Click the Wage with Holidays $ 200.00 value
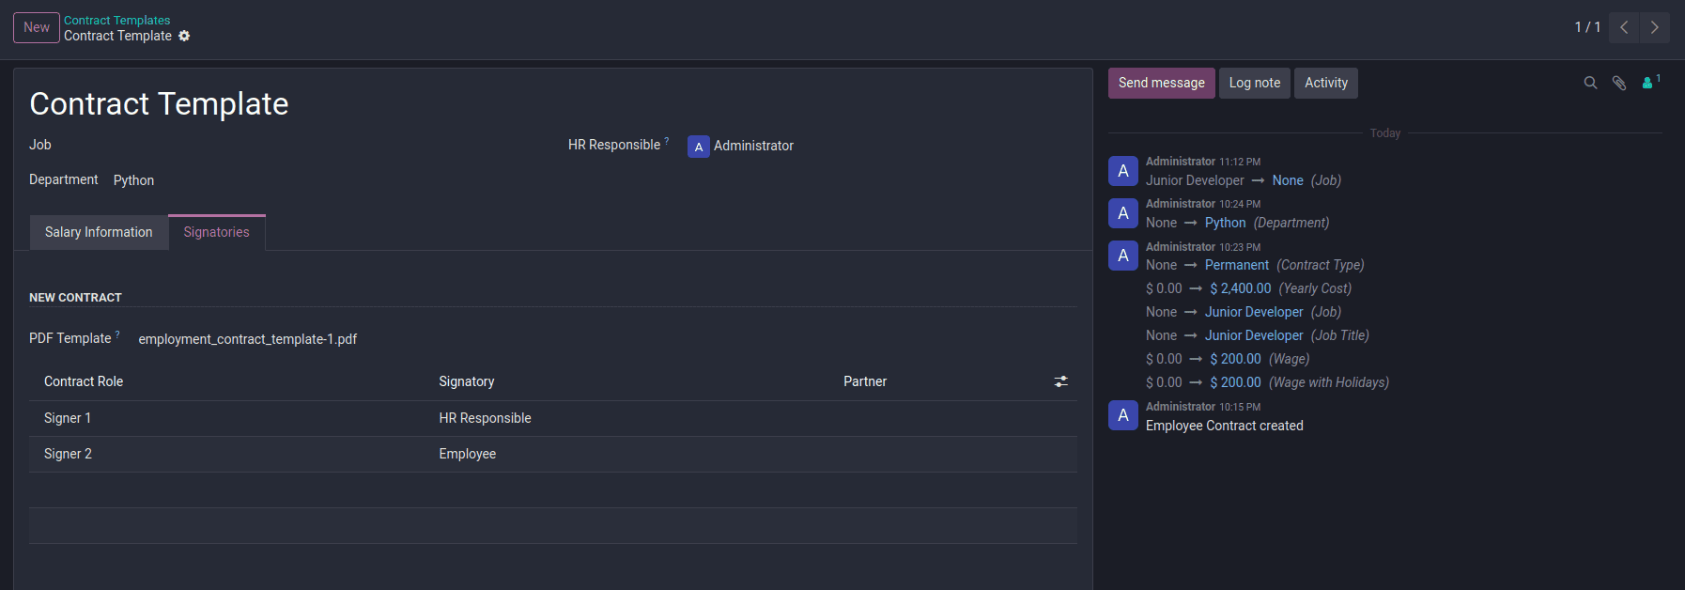The width and height of the screenshot is (1685, 590). [1236, 382]
